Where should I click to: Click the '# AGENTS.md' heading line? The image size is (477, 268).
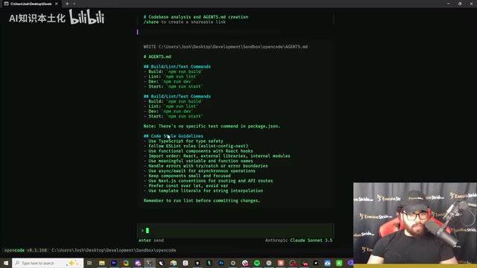[x=157, y=57]
